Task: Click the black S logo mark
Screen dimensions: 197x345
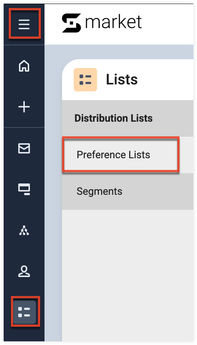Action: pos(72,23)
